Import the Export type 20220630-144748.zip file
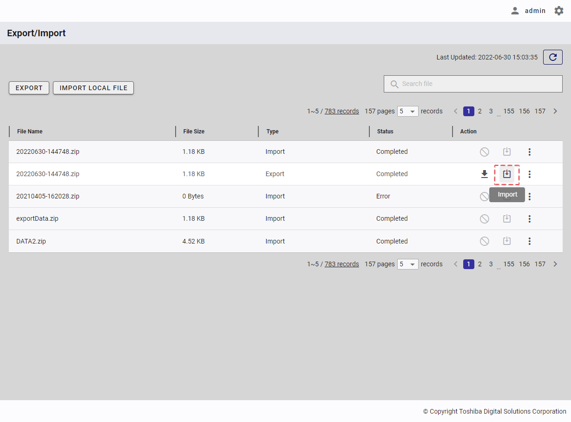Image resolution: width=571 pixels, height=422 pixels. pyautogui.click(x=507, y=174)
